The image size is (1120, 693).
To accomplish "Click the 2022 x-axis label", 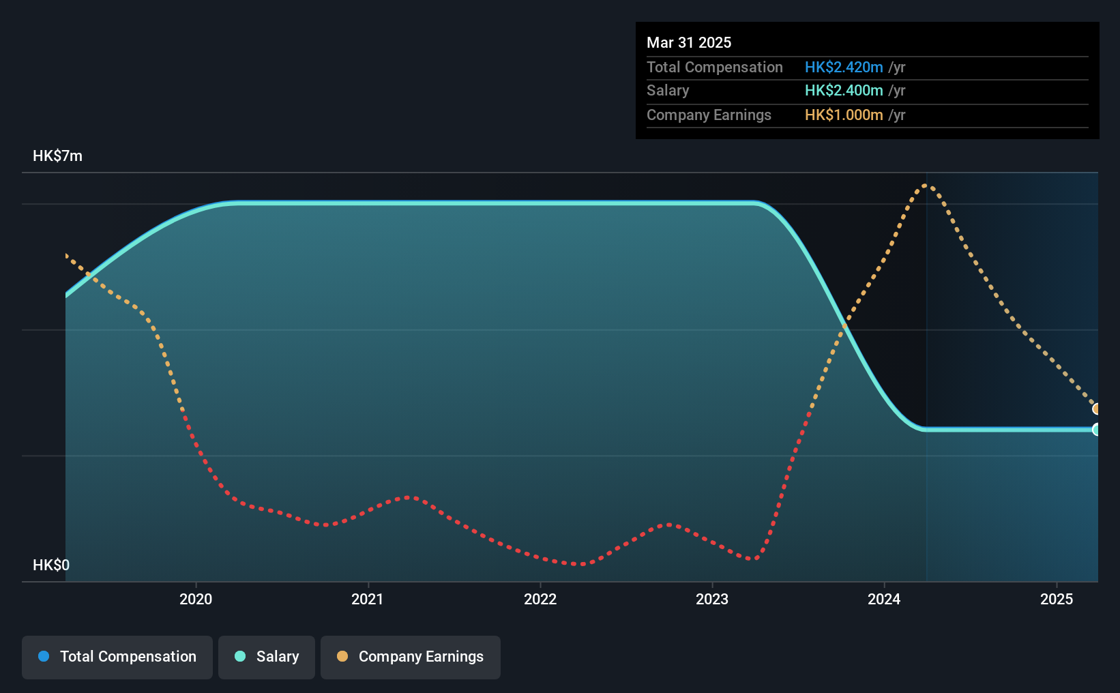I will coord(540,599).
